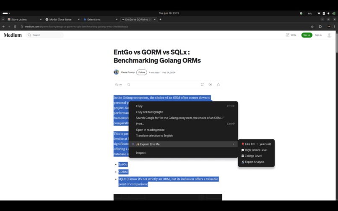Viewport: 338px width, 211px height.
Task: Choose Copy link to highlight
Action: pos(183,112)
